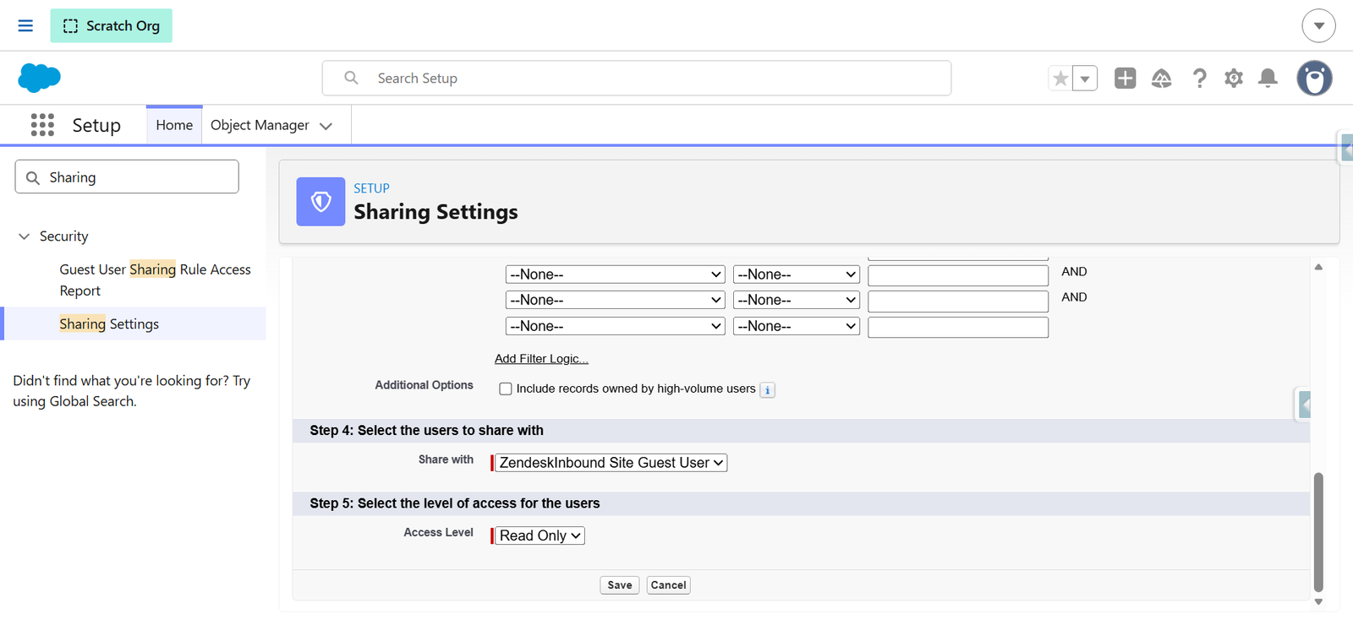
Task: Select the Home tab
Action: pos(174,125)
